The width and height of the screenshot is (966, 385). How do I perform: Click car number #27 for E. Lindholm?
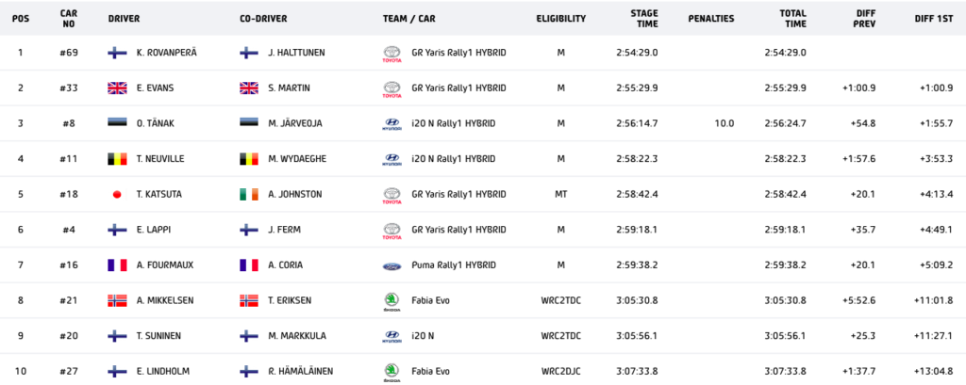(69, 371)
